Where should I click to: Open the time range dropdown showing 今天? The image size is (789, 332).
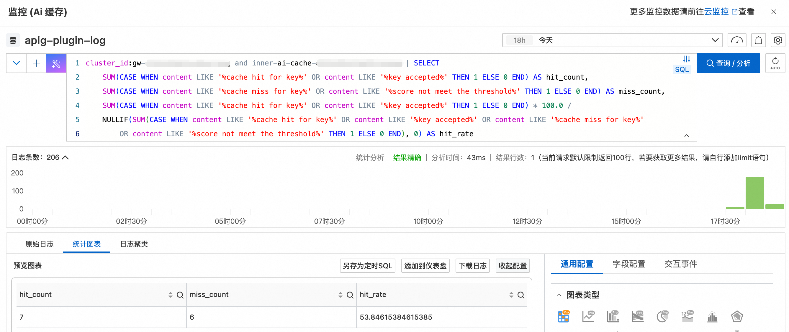612,40
